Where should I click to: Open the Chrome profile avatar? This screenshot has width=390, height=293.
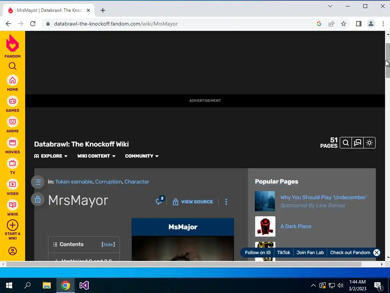371,24
